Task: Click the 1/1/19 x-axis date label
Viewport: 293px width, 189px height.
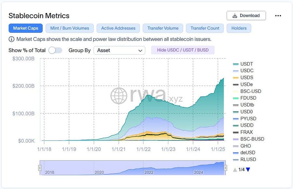Action: pyautogui.click(x=69, y=149)
